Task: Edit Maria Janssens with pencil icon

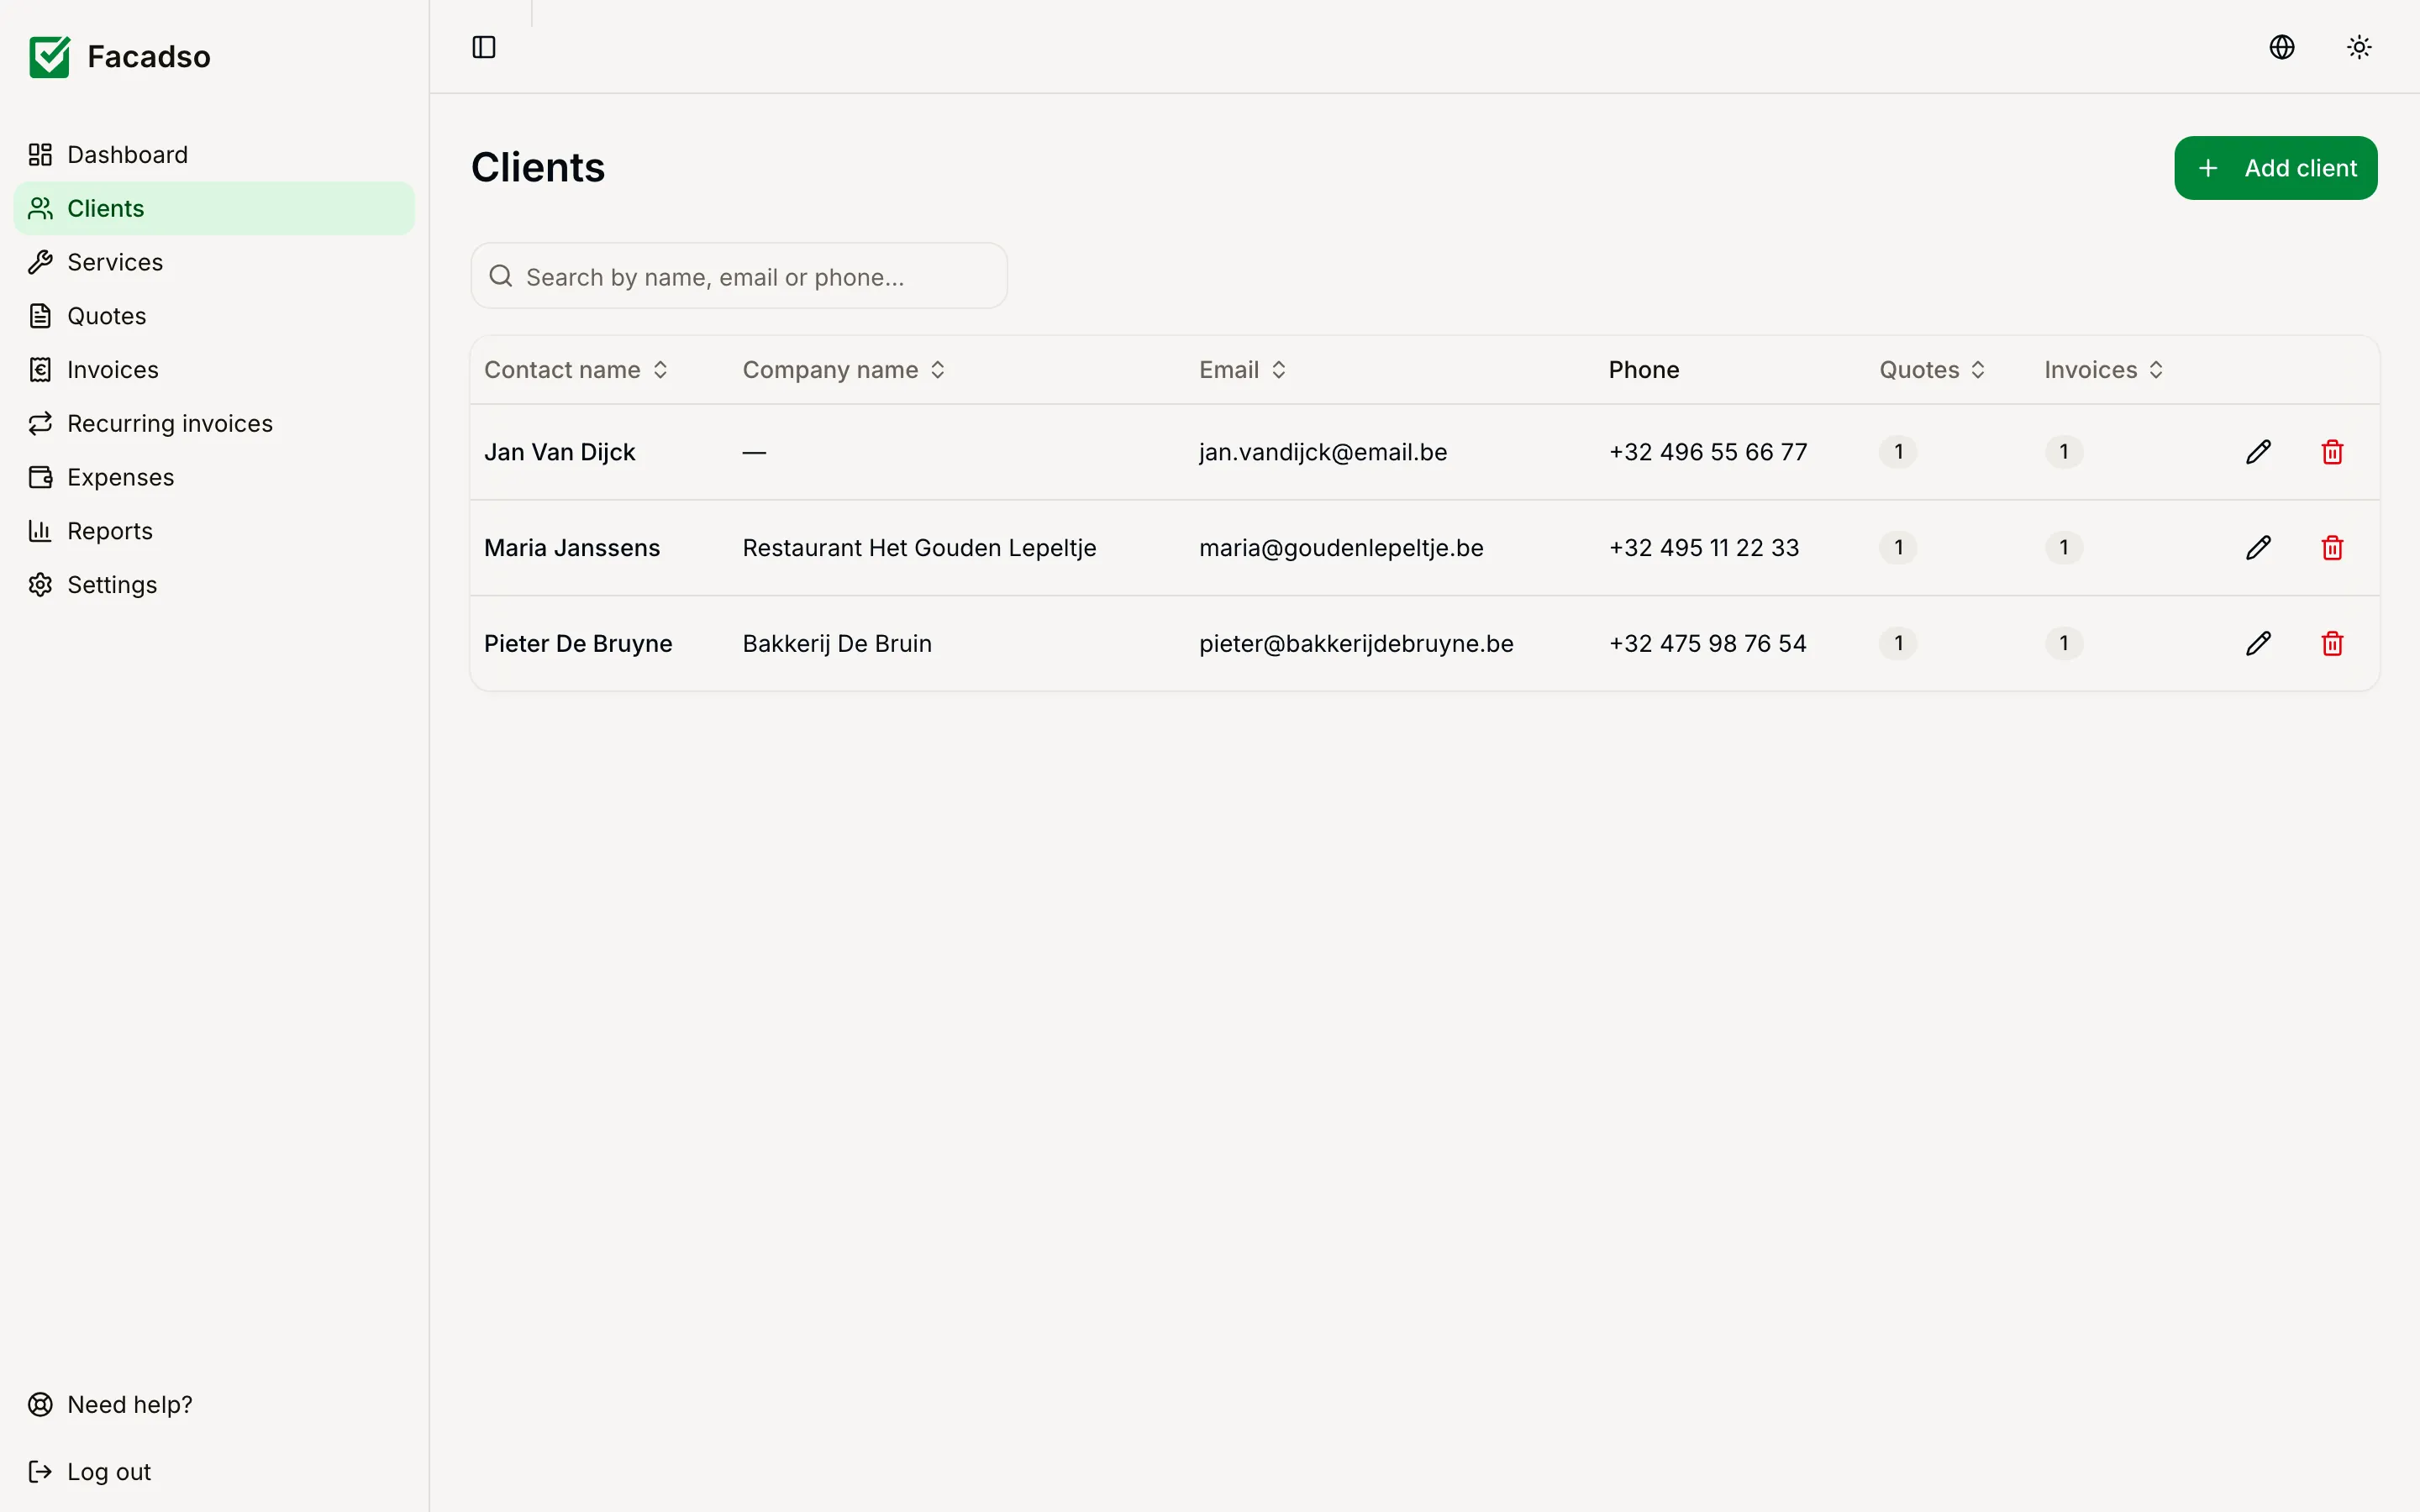Action: click(x=2258, y=548)
